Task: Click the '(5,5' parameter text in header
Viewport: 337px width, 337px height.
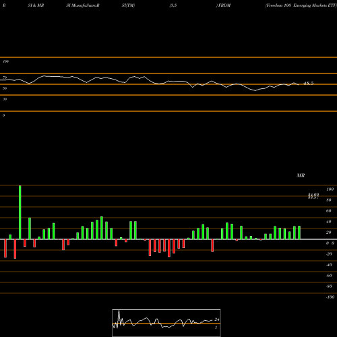Action: [173, 5]
